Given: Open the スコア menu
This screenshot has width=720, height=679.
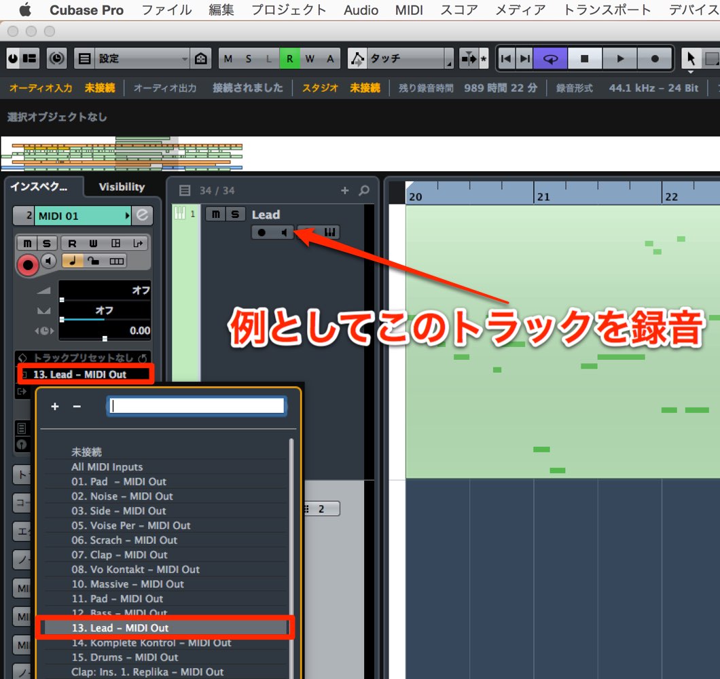Looking at the screenshot, I should 458,10.
